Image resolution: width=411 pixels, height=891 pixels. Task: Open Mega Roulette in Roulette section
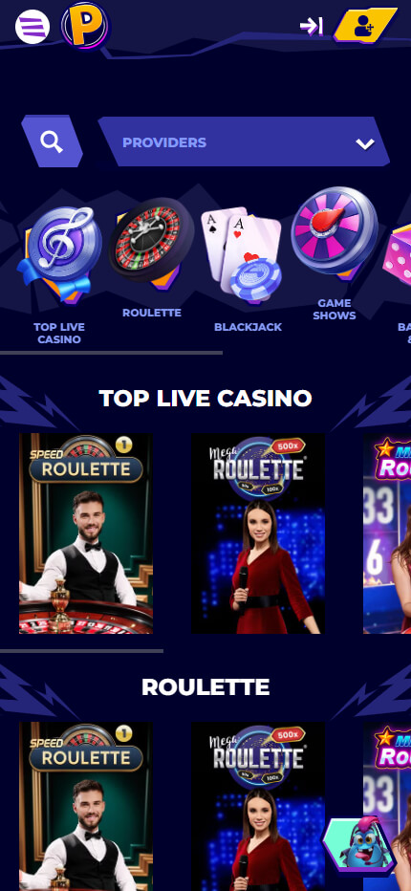click(x=258, y=806)
